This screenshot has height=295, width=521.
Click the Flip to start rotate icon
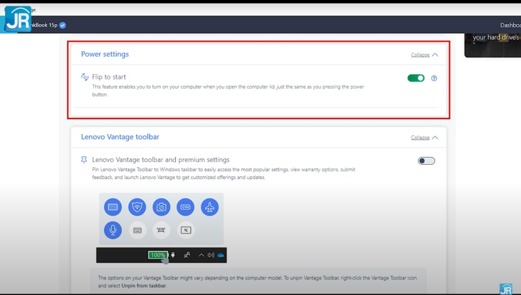(85, 77)
